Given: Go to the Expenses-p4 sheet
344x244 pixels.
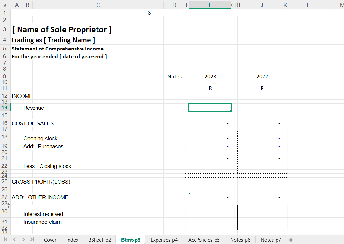Looking at the screenshot, I should (164, 240).
